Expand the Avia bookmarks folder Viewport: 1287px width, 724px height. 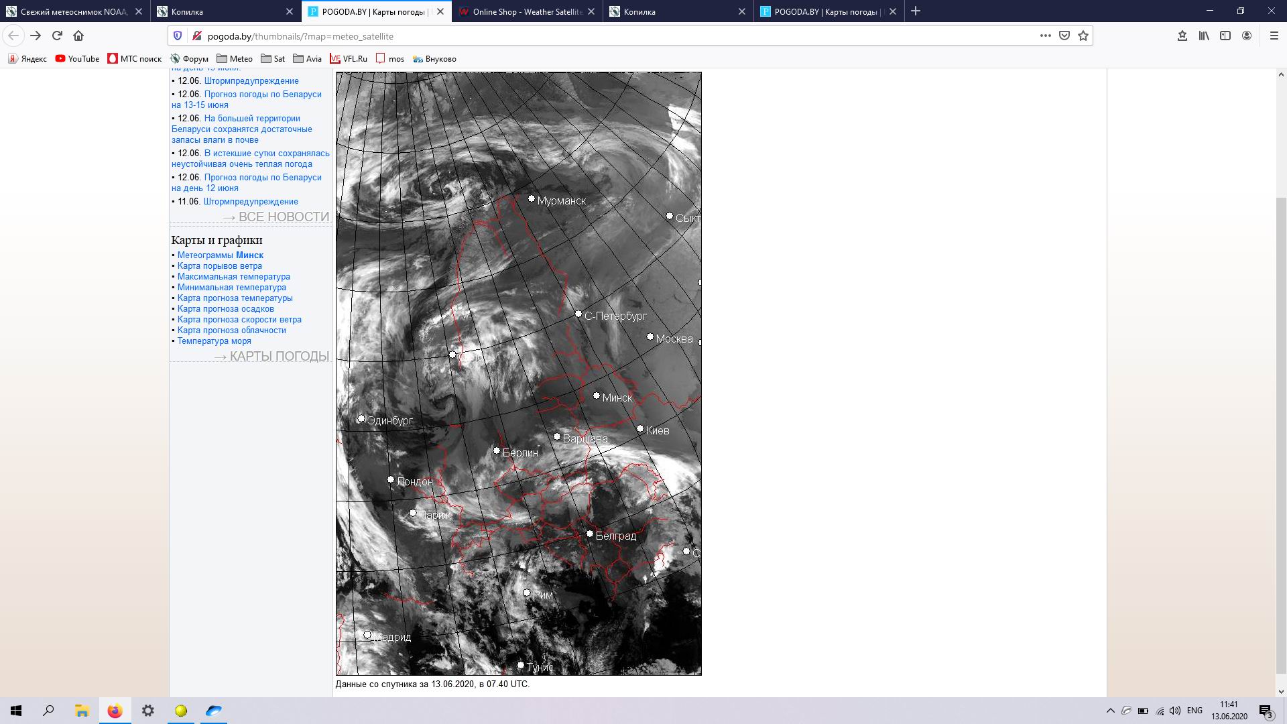point(307,59)
